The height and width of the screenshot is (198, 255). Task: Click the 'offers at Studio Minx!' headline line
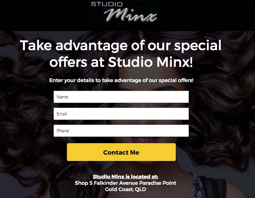click(x=121, y=62)
